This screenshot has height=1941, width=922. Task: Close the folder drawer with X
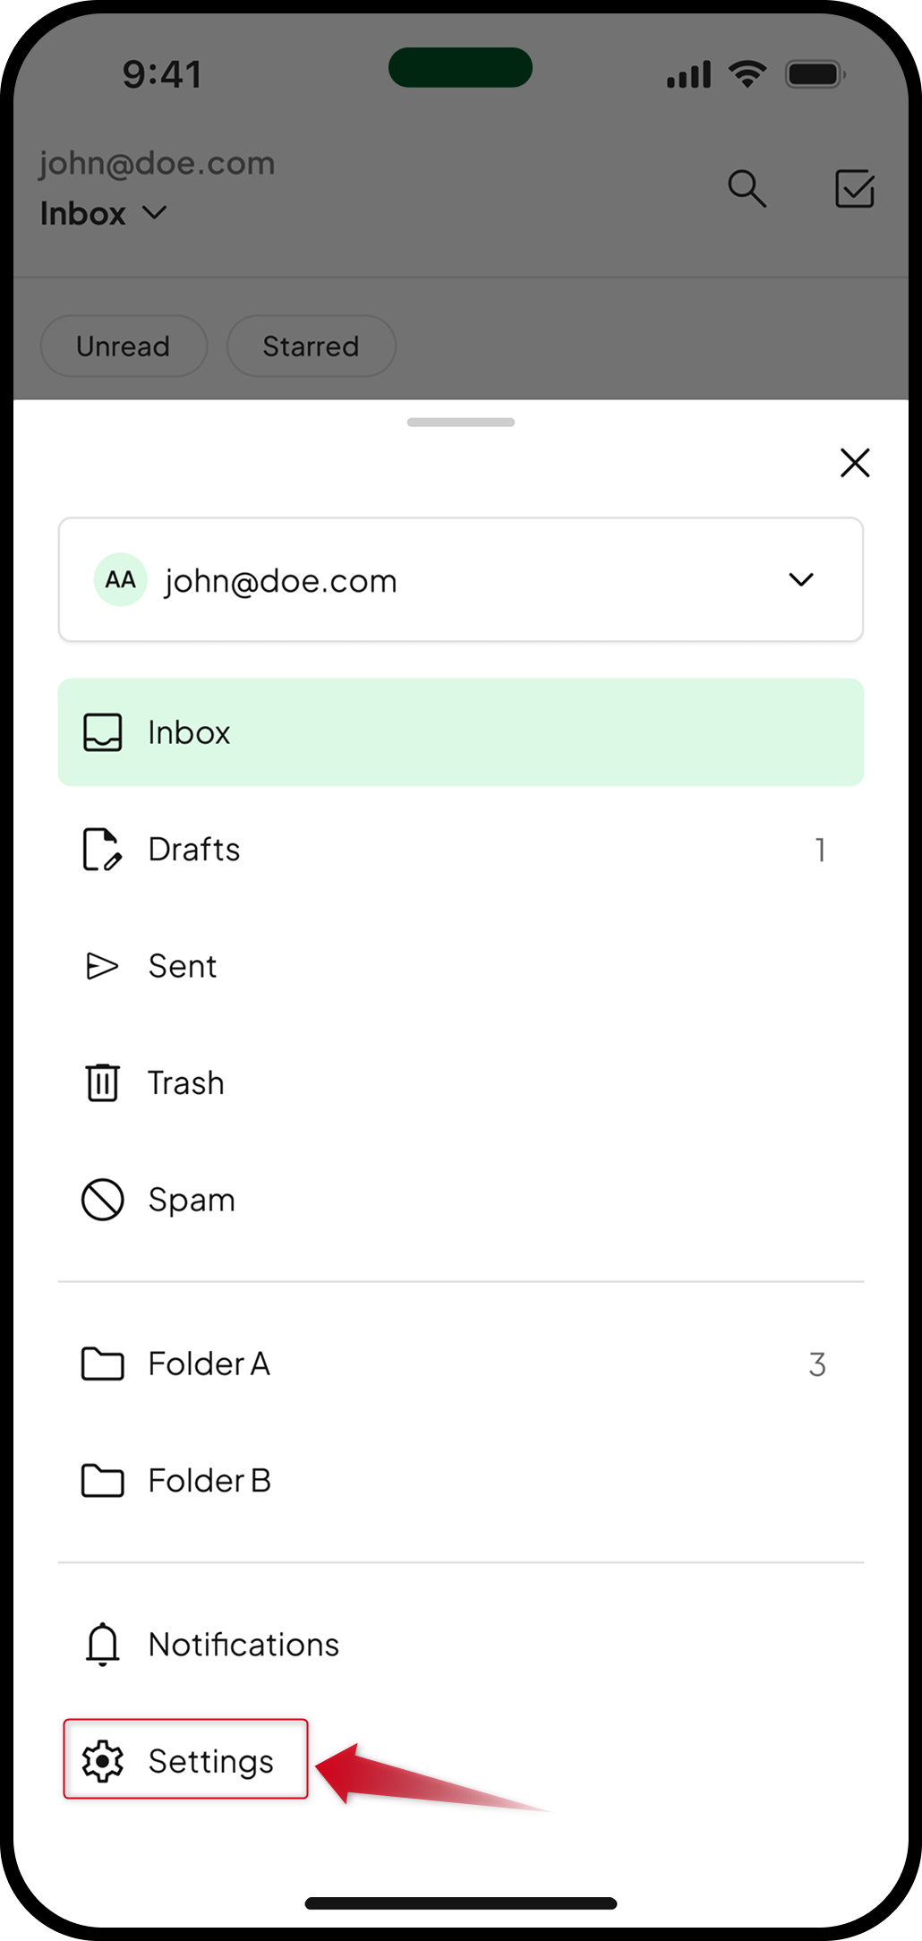click(x=855, y=463)
